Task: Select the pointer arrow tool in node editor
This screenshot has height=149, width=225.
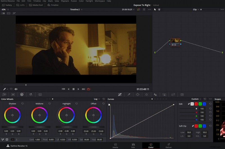Action: click(155, 10)
